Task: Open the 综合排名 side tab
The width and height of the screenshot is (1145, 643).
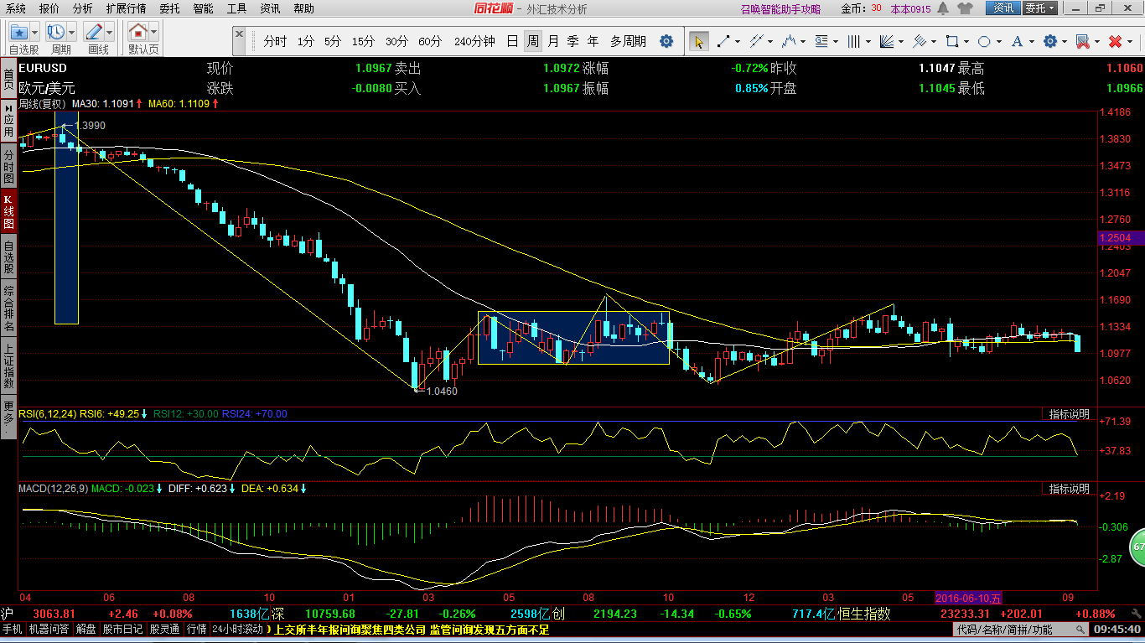Action: point(8,307)
